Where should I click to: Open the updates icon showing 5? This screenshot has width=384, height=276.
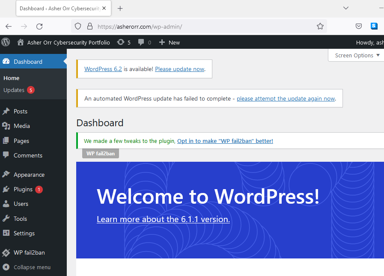point(120,42)
